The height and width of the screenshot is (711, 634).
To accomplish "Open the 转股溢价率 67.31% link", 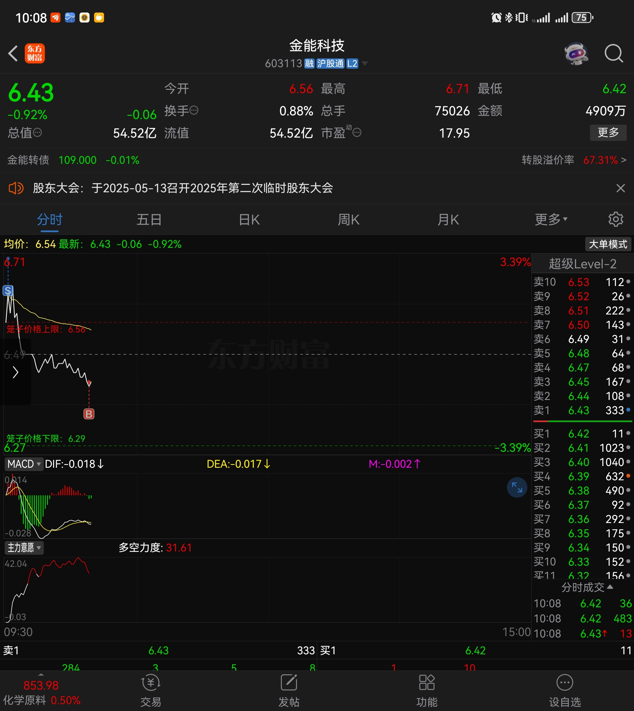I will [x=574, y=160].
